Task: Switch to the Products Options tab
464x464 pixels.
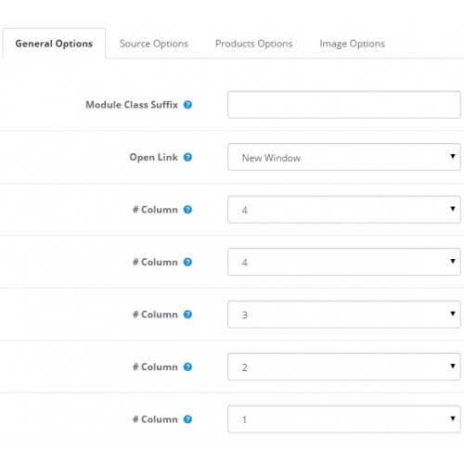Action: tap(254, 44)
